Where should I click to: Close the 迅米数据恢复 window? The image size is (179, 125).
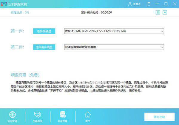(x=175, y=4)
